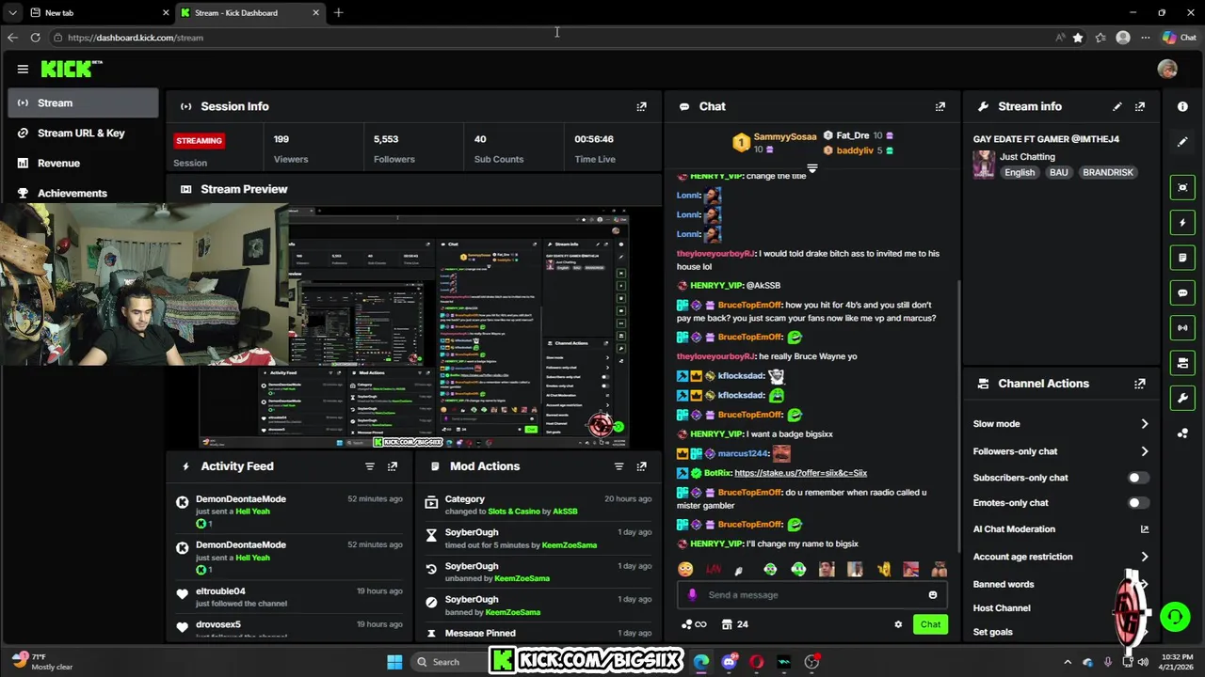Toggle the lightning activity widget in the right sidebar
The height and width of the screenshot is (677, 1205).
[1182, 223]
